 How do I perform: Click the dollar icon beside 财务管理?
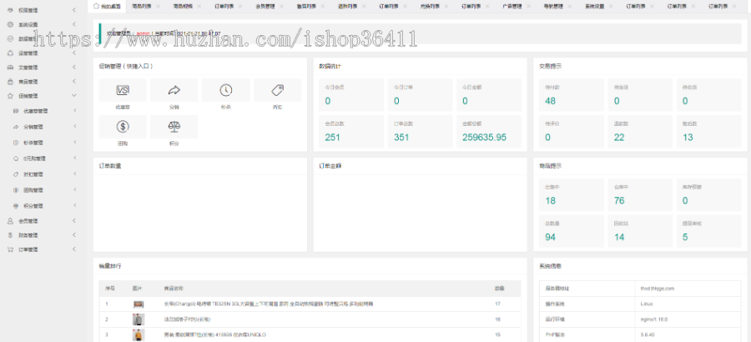[x=11, y=235]
